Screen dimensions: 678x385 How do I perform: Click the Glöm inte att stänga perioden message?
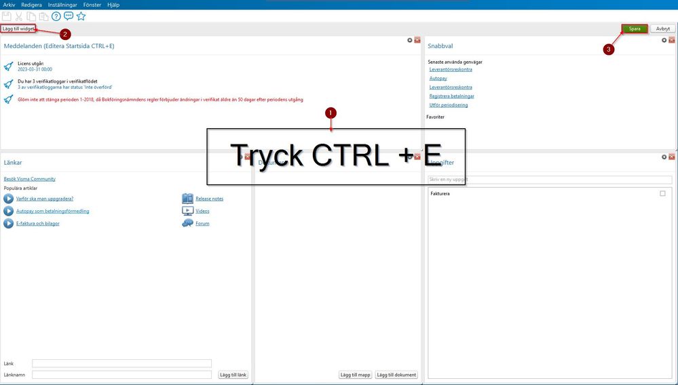160,100
